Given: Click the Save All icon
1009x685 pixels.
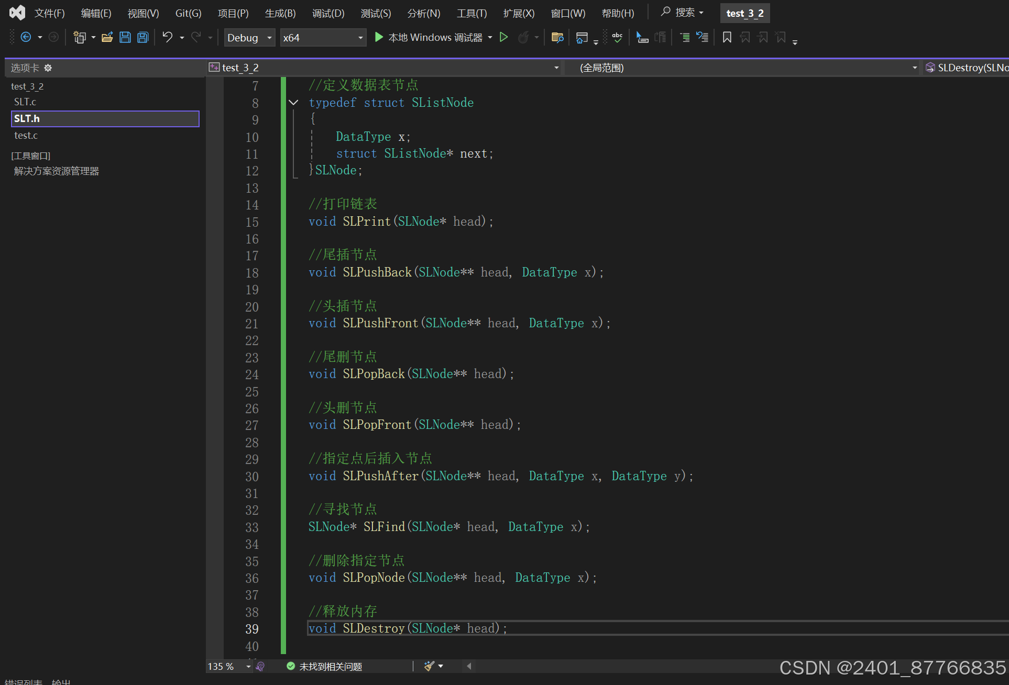Looking at the screenshot, I should (x=143, y=37).
